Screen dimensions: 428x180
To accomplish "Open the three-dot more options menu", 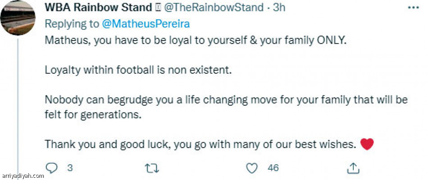I will tap(413, 8).
